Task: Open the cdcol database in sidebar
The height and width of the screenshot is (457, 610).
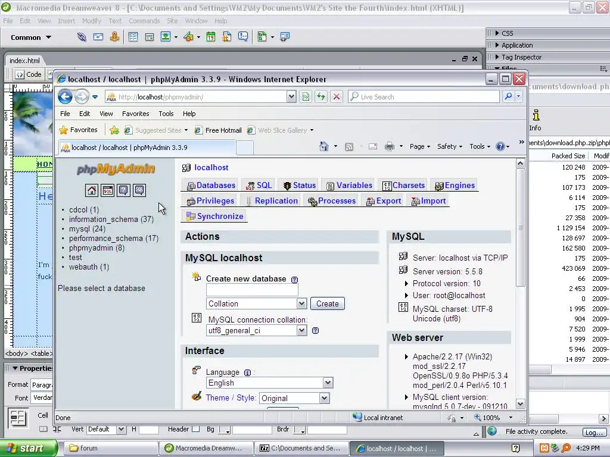Action: 84,210
